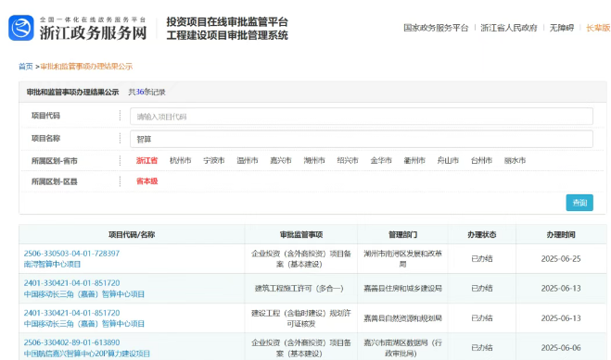Open 中国航信嘉兴智算中心20P算力建设项目 link
This screenshot has width=611, height=360.
coord(87,354)
